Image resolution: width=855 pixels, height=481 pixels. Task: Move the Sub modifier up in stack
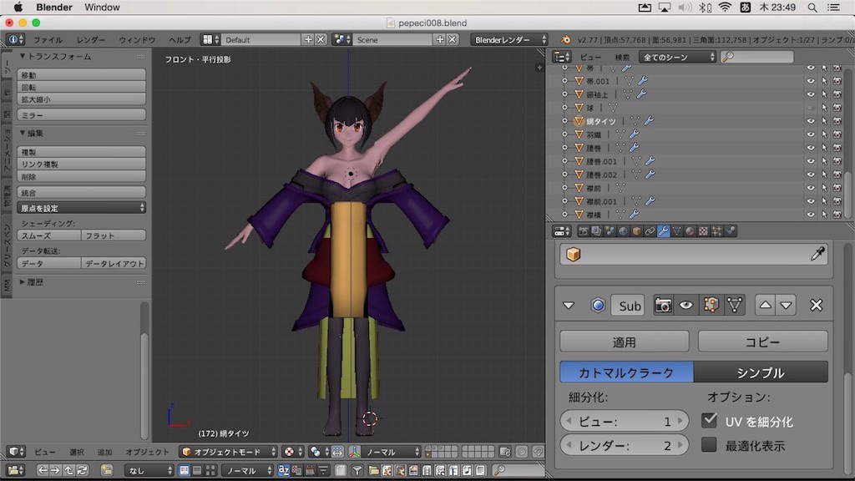click(765, 306)
